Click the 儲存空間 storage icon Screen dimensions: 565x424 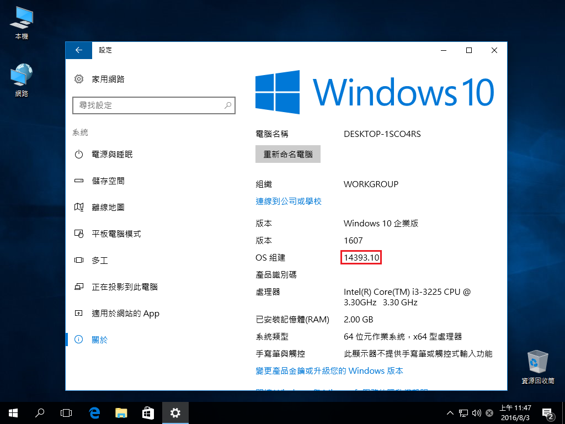pyautogui.click(x=78, y=181)
